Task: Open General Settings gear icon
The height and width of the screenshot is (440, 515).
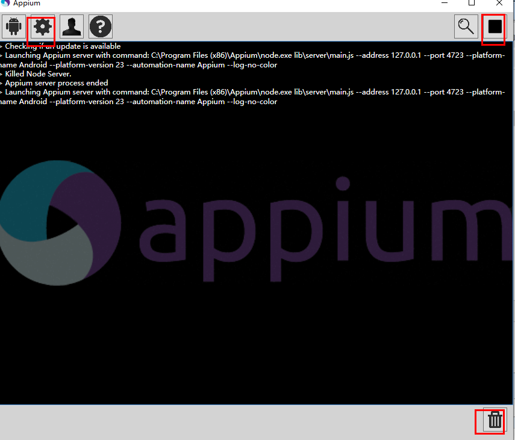Action: point(43,26)
